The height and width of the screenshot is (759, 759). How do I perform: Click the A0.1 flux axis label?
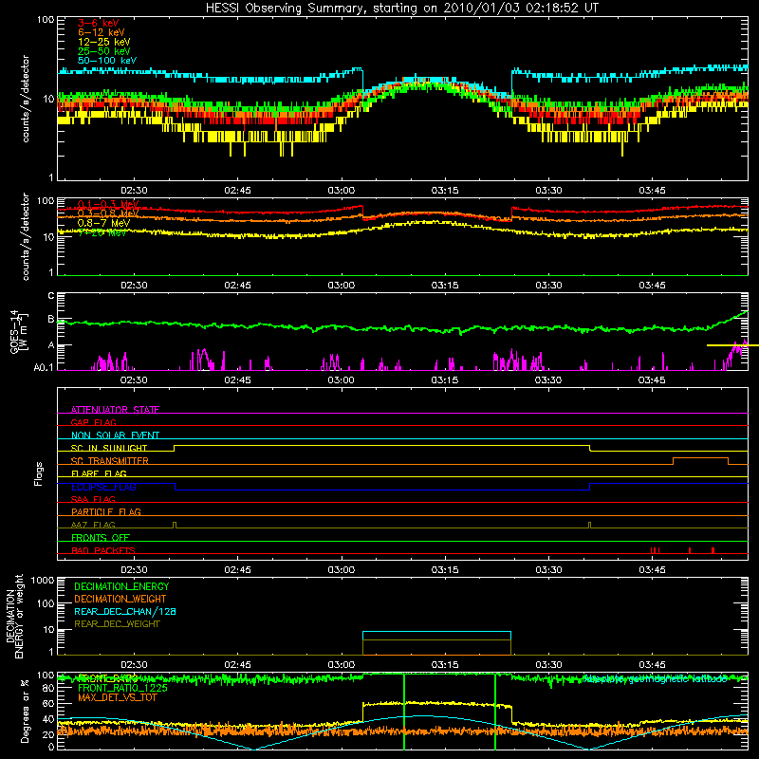pos(44,368)
